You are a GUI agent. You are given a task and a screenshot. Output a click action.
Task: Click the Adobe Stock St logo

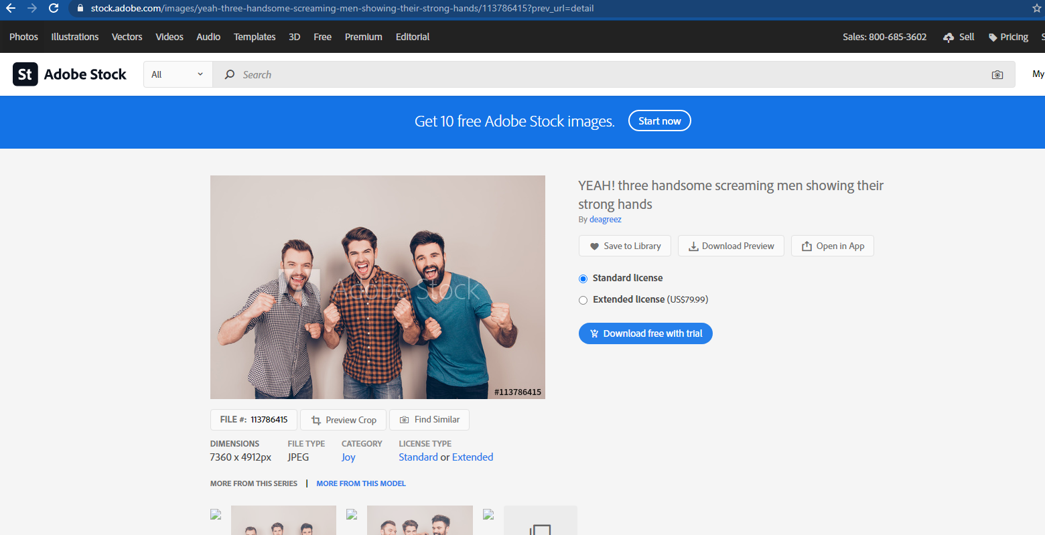click(x=25, y=74)
